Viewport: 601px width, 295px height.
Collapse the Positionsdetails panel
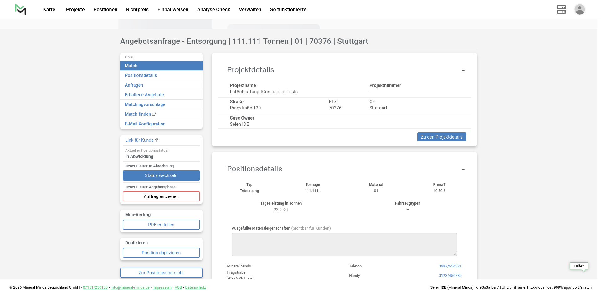coord(463,170)
